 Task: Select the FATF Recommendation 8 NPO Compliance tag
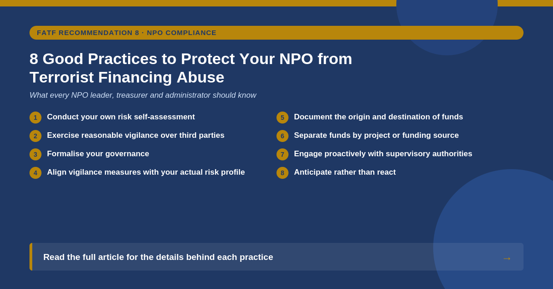(276, 33)
